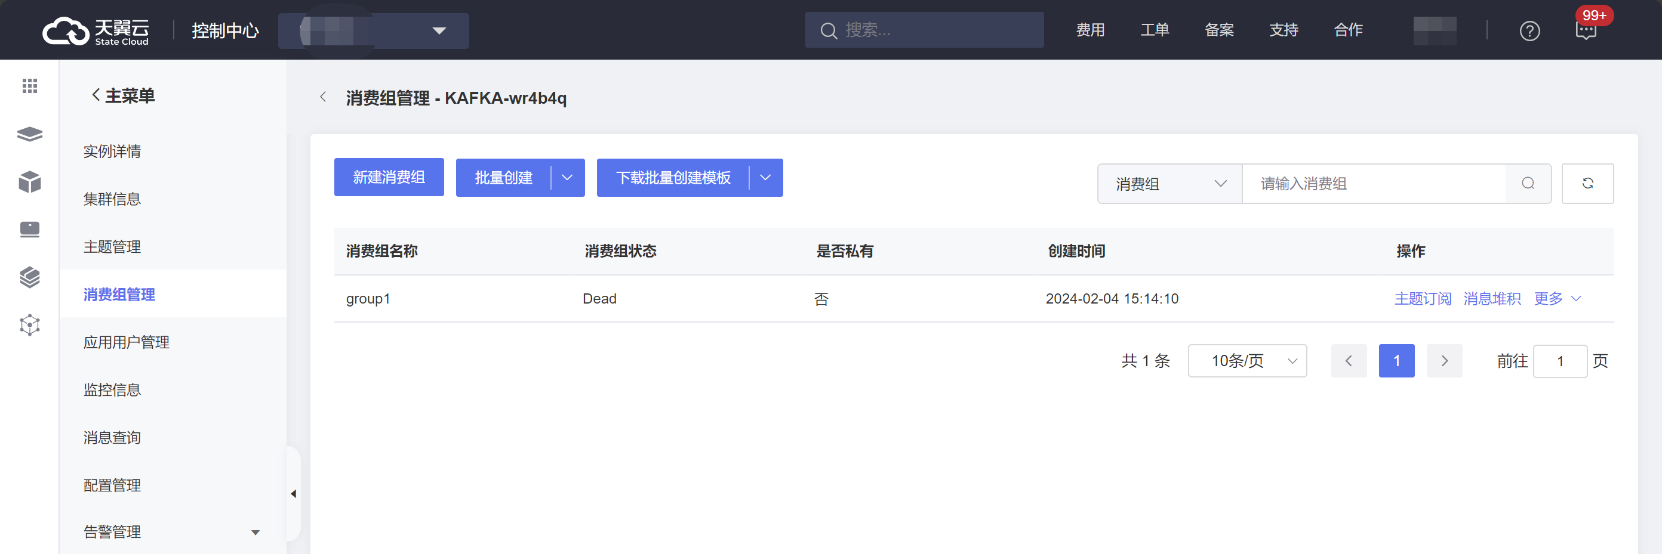Click the monitor sidebar icon
Viewport: 1662px width, 554px height.
[x=30, y=230]
